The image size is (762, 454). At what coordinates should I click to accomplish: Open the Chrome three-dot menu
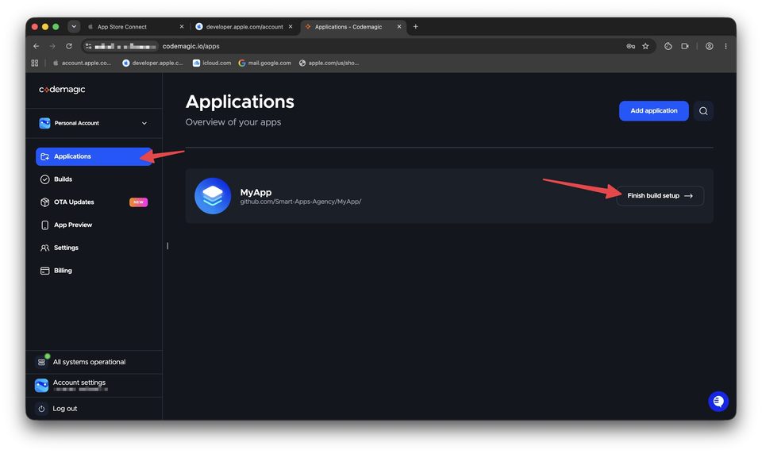(725, 46)
